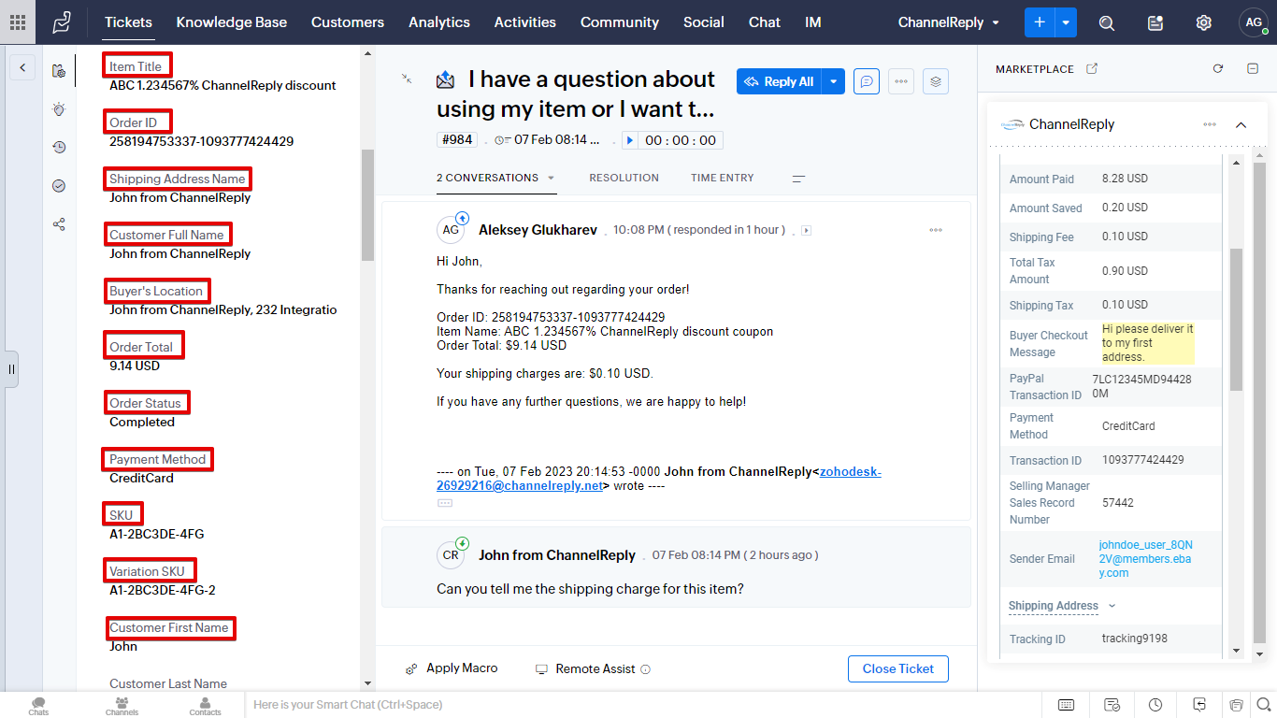1277x718 pixels.
Task: Refresh the Marketplace panel
Action: point(1218,69)
